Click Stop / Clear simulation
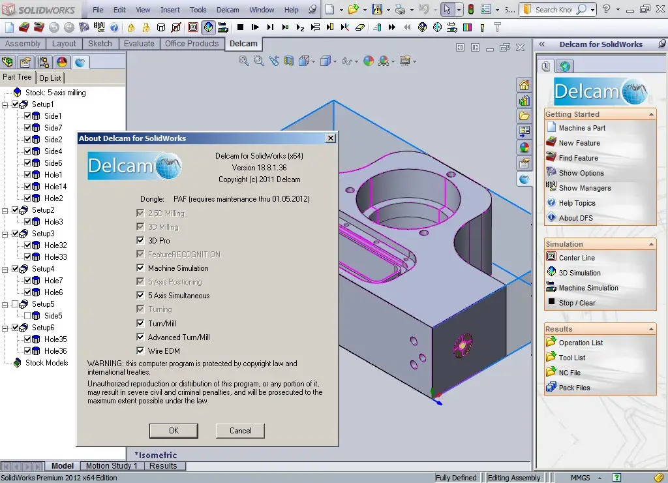The image size is (668, 483). pyautogui.click(x=577, y=303)
